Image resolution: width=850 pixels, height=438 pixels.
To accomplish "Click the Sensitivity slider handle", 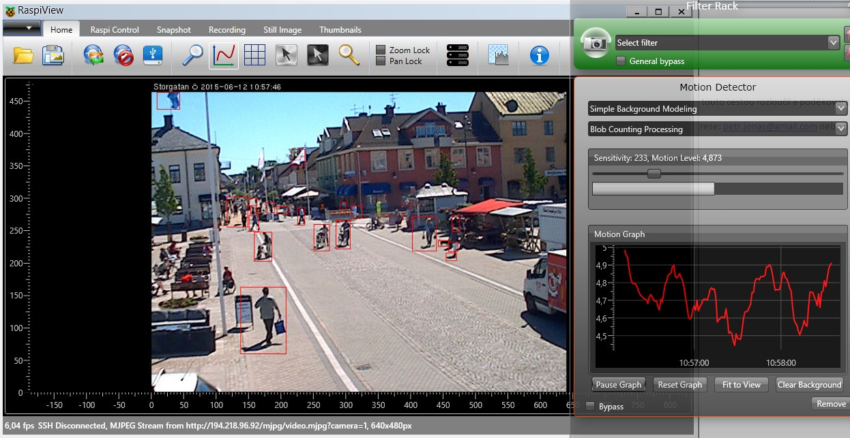I will tap(654, 174).
